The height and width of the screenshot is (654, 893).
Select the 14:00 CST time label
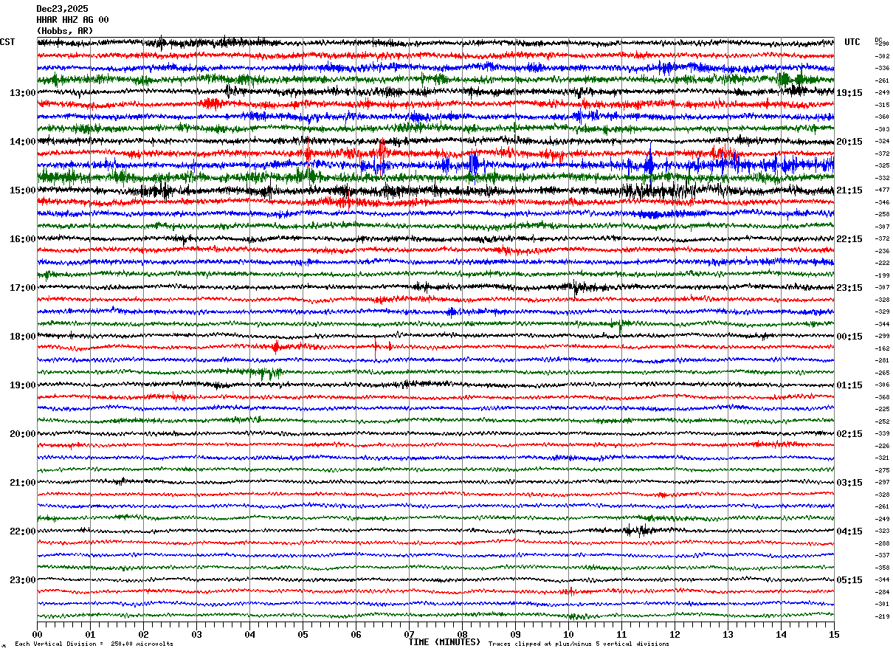tap(22, 142)
